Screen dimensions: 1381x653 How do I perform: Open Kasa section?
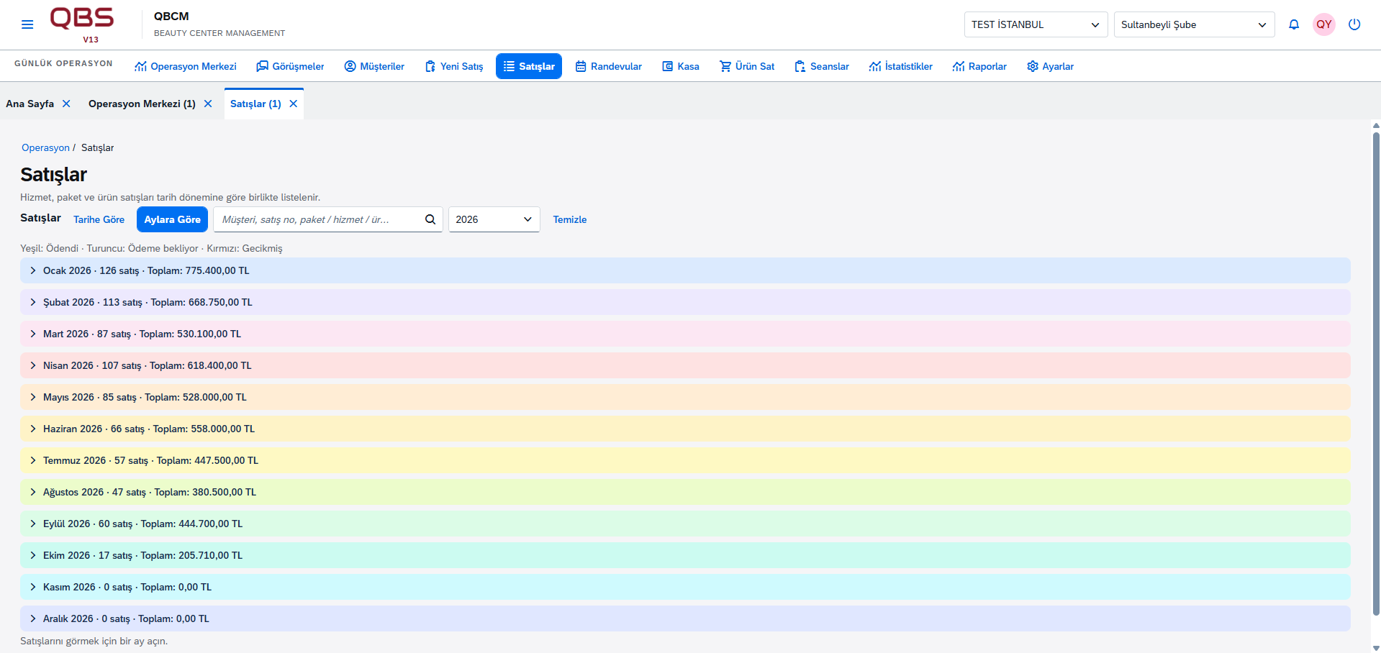tap(681, 66)
